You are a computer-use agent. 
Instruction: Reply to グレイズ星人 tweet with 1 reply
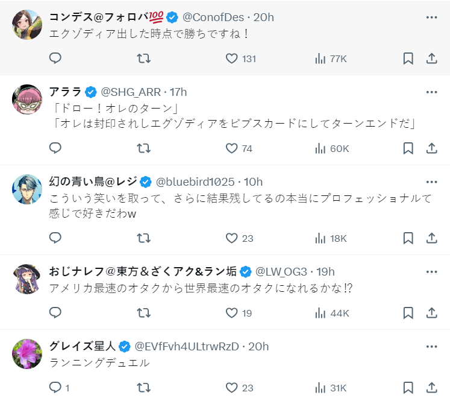pyautogui.click(x=55, y=388)
